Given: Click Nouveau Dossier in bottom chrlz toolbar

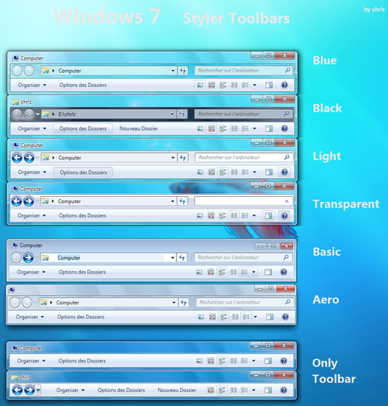Looking at the screenshot, I should point(177,390).
